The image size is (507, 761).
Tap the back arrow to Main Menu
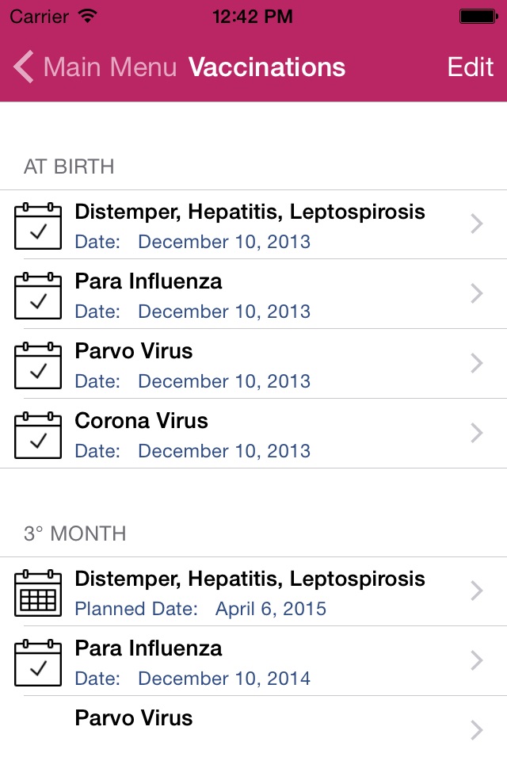point(24,67)
